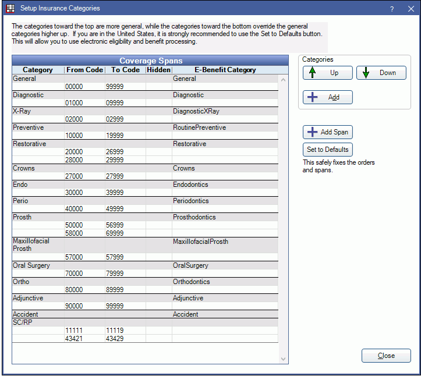Image resolution: width=421 pixels, height=376 pixels.
Task: Click the span 80000 to 89999
Action: tap(145, 290)
